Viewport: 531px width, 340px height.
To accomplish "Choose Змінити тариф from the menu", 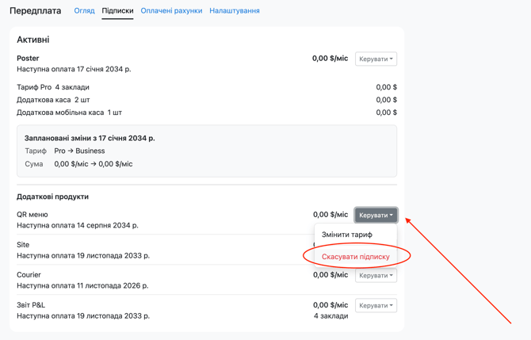I will tap(347, 235).
